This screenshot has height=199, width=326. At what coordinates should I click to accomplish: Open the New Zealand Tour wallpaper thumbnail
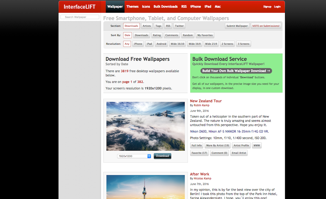[146, 126]
